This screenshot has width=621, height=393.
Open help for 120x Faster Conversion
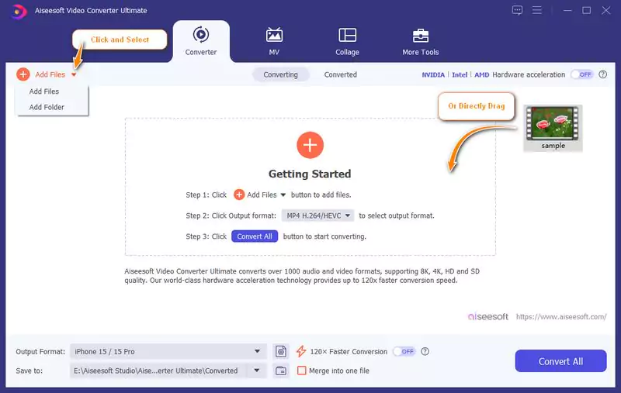click(425, 351)
